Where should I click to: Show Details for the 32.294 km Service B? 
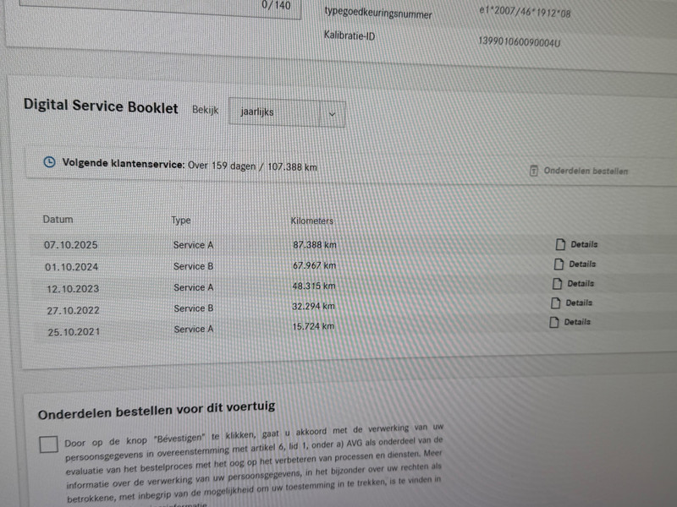(579, 303)
